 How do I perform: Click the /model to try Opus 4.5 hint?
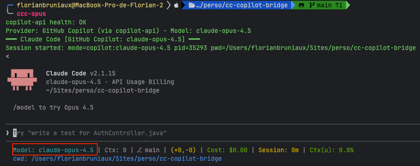[53, 108]
